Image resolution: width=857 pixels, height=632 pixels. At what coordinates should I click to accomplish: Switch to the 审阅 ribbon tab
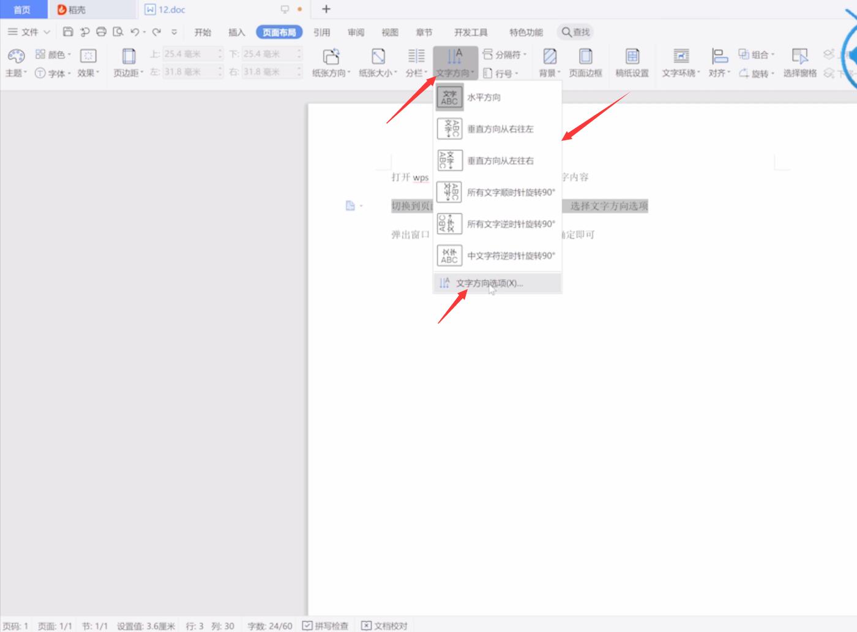[356, 32]
